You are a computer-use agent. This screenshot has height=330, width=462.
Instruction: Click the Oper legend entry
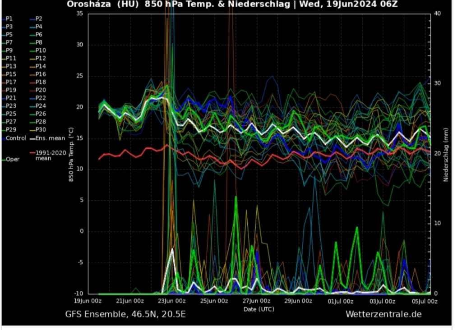(12, 159)
